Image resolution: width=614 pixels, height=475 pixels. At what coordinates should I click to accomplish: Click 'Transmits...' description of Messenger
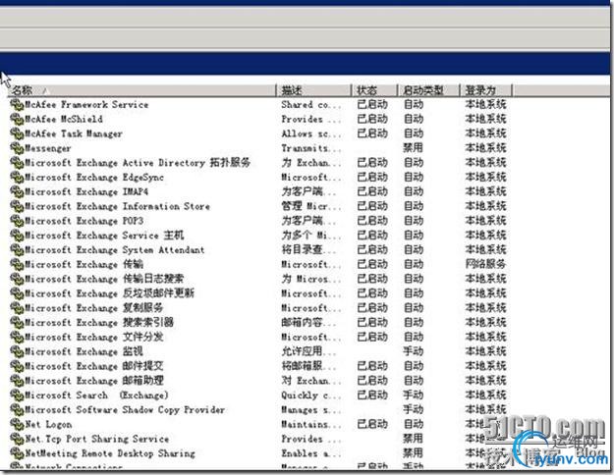click(x=311, y=148)
